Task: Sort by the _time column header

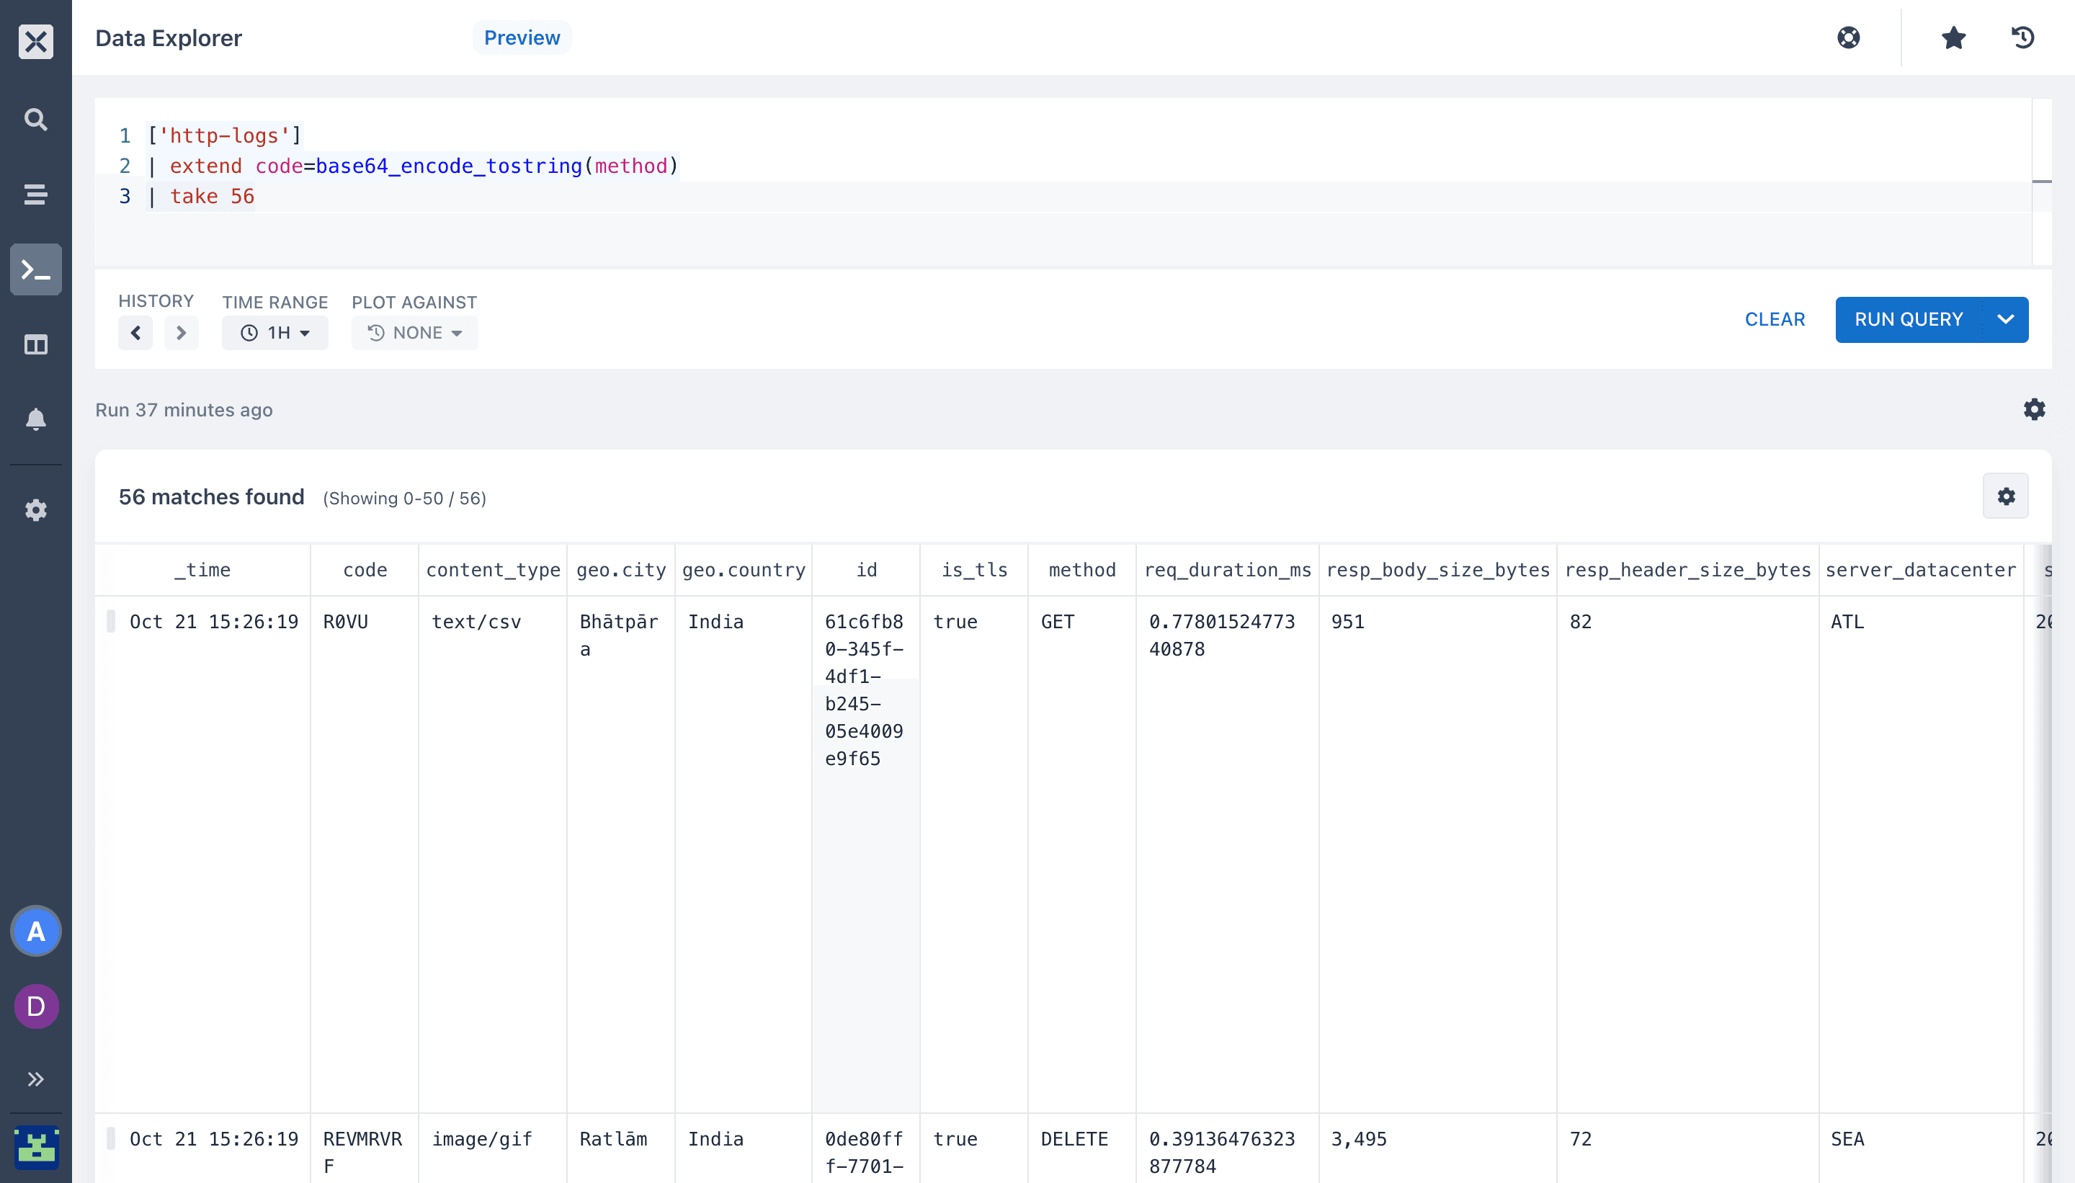Action: 202,570
